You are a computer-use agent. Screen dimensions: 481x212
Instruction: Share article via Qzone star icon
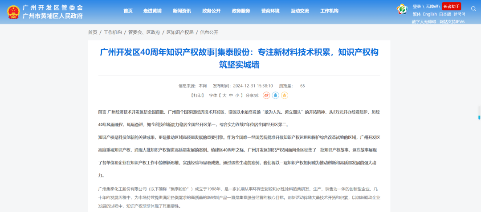(x=285, y=96)
